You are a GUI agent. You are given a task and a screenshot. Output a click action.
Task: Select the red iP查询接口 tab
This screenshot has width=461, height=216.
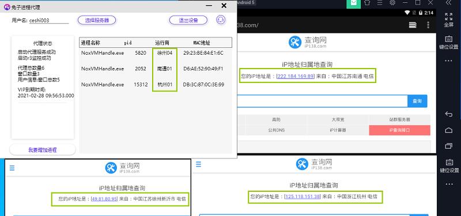(399, 130)
